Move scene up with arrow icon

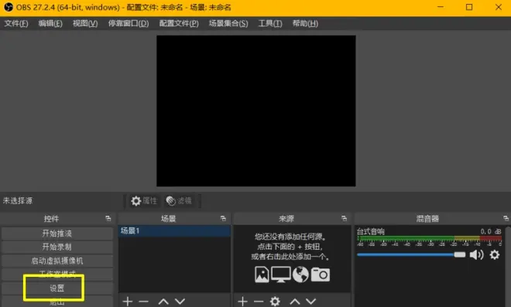click(163, 302)
